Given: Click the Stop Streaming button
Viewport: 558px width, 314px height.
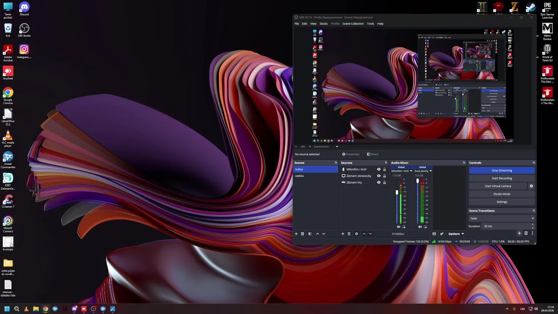Looking at the screenshot, I should pos(502,171).
